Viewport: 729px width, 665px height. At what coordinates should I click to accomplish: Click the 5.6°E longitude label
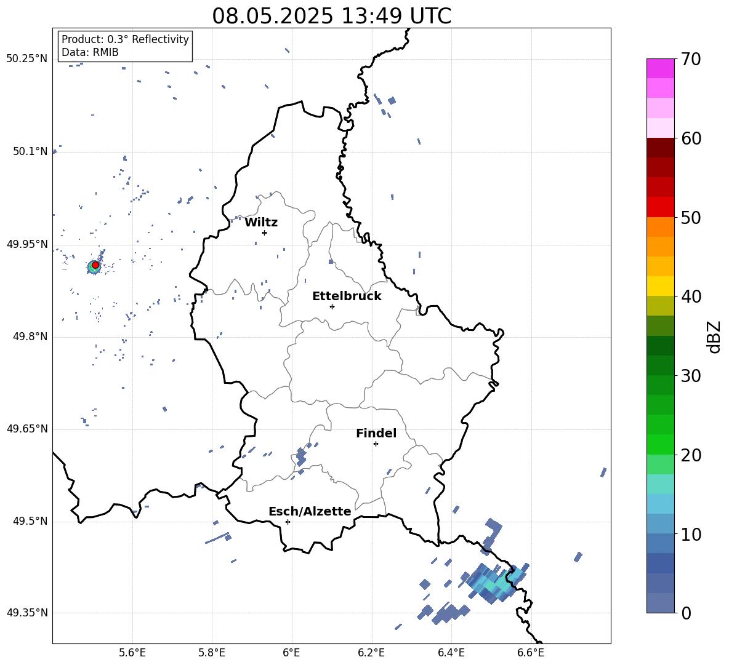[132, 653]
